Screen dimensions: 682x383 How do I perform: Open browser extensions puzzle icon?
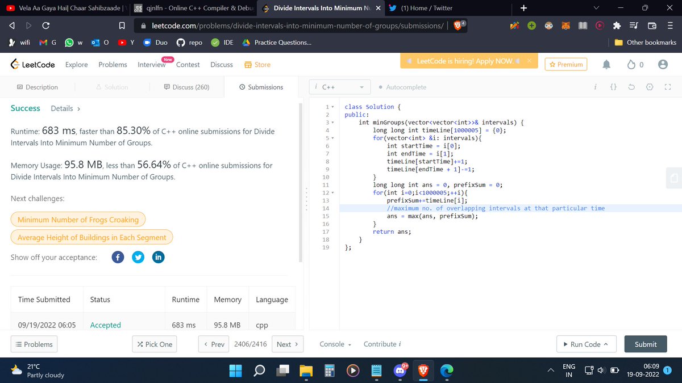point(617,26)
